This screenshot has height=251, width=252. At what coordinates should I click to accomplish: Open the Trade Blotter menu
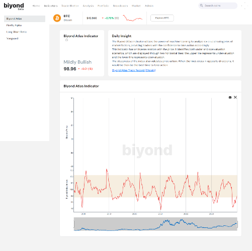tap(70, 6)
